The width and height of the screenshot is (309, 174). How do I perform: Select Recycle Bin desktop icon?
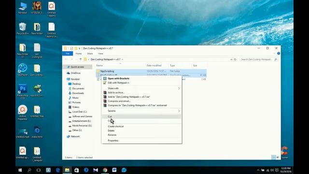(23, 29)
